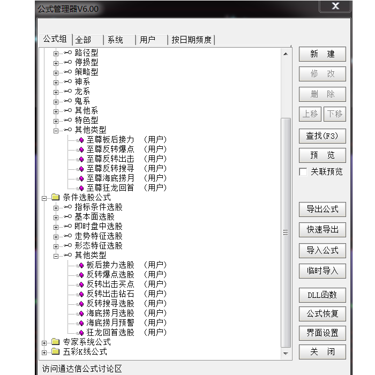Expand the 路径型 tree node
This screenshot has height=375, width=375.
click(x=56, y=53)
